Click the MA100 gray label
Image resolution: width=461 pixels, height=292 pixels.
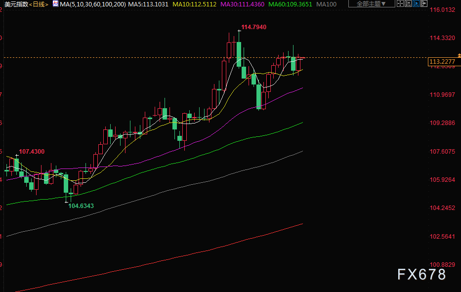326,4
